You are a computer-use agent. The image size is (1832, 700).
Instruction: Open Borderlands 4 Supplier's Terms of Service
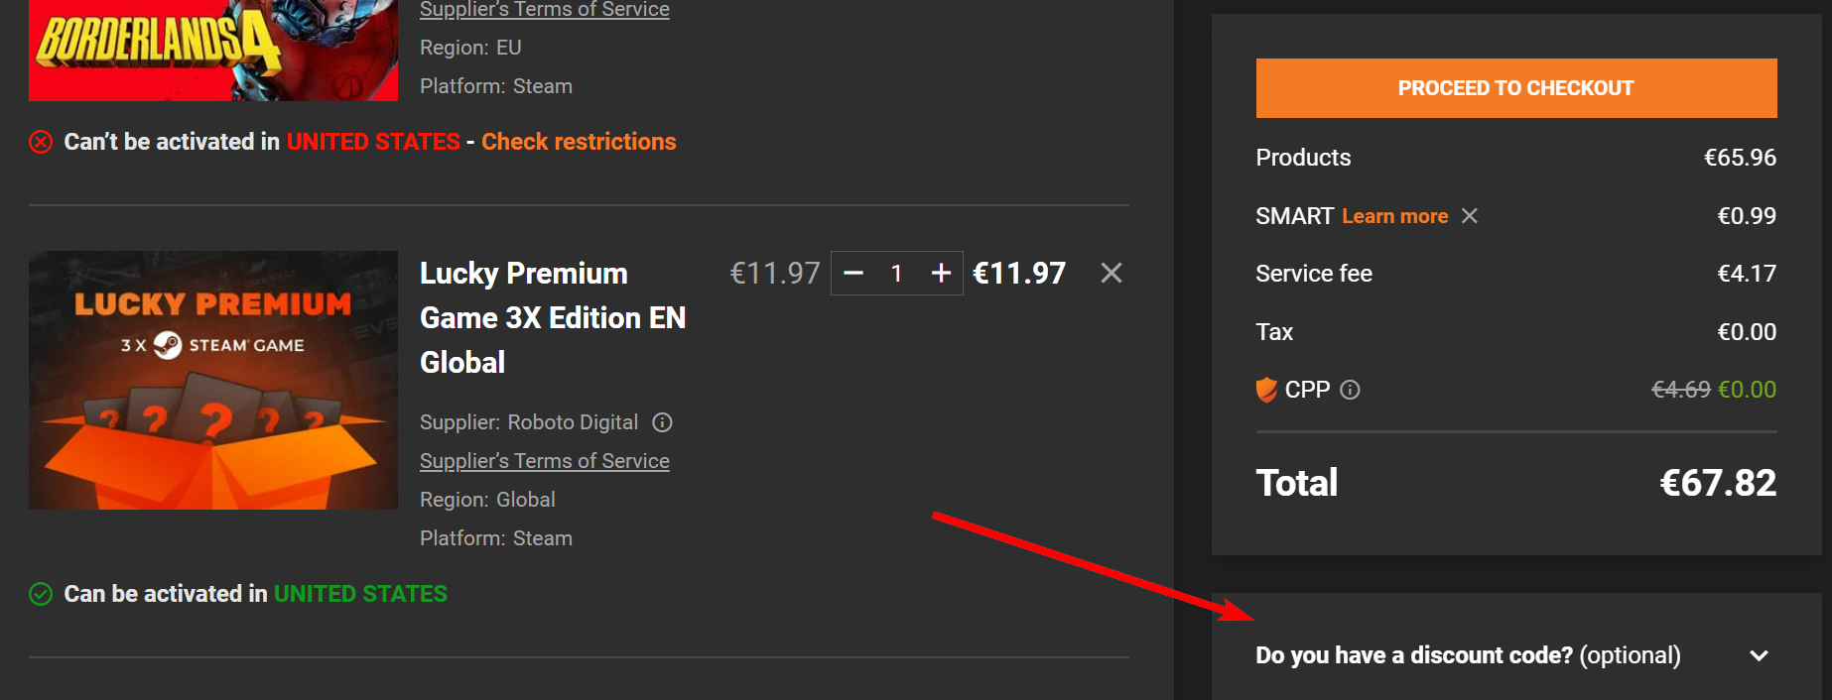click(544, 10)
